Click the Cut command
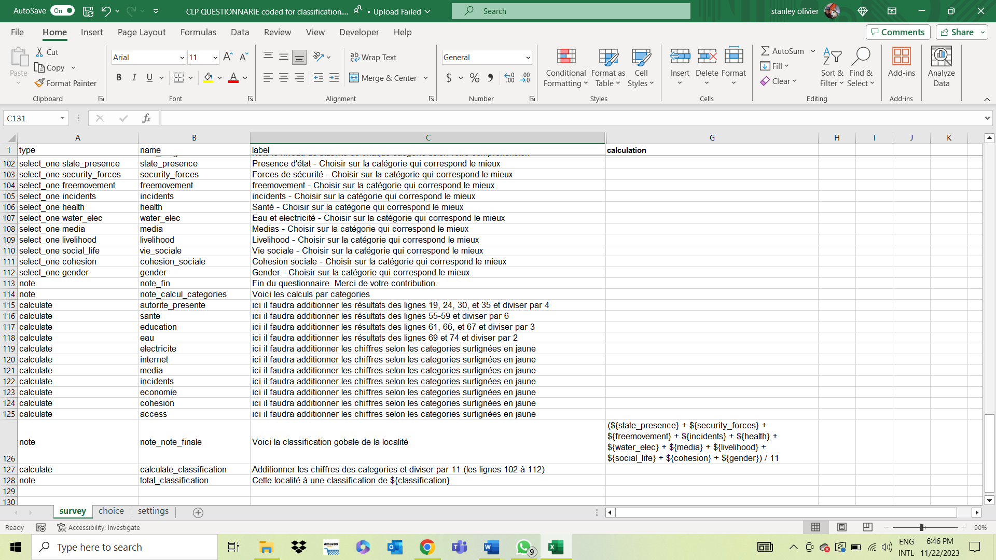This screenshot has height=560, width=996. click(x=47, y=52)
